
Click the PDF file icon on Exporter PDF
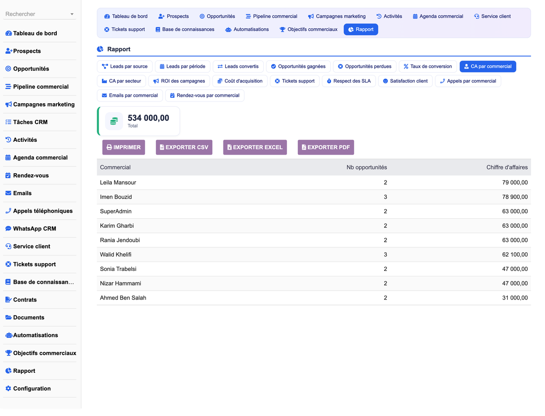click(x=304, y=147)
